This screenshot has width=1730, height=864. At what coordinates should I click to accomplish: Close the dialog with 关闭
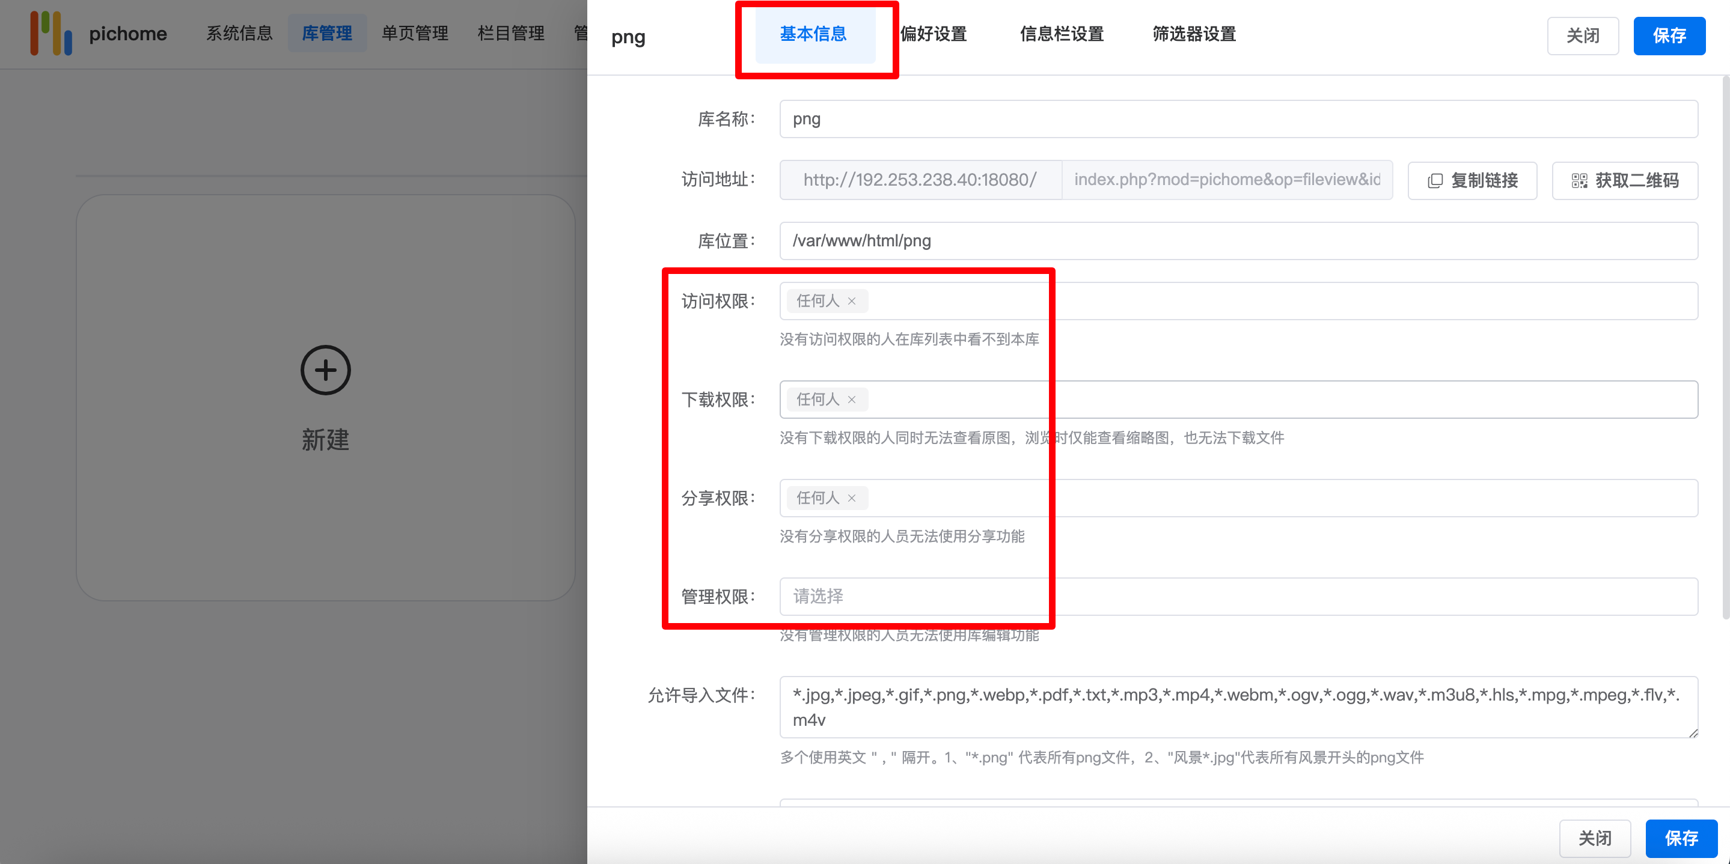tap(1583, 35)
